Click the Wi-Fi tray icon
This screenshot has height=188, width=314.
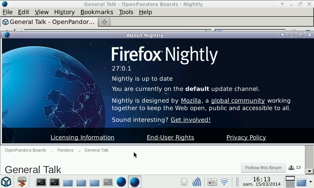coord(224,182)
